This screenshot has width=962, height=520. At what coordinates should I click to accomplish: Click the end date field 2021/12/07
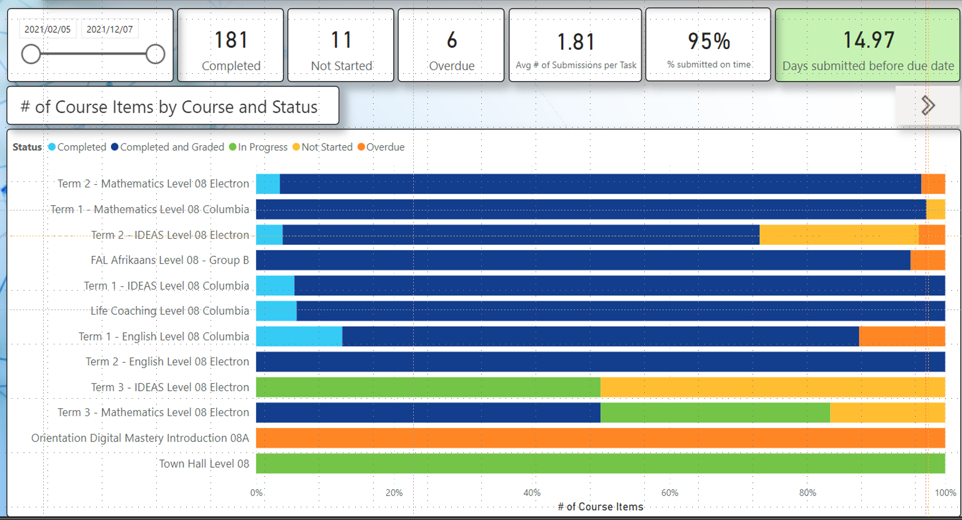click(x=110, y=30)
